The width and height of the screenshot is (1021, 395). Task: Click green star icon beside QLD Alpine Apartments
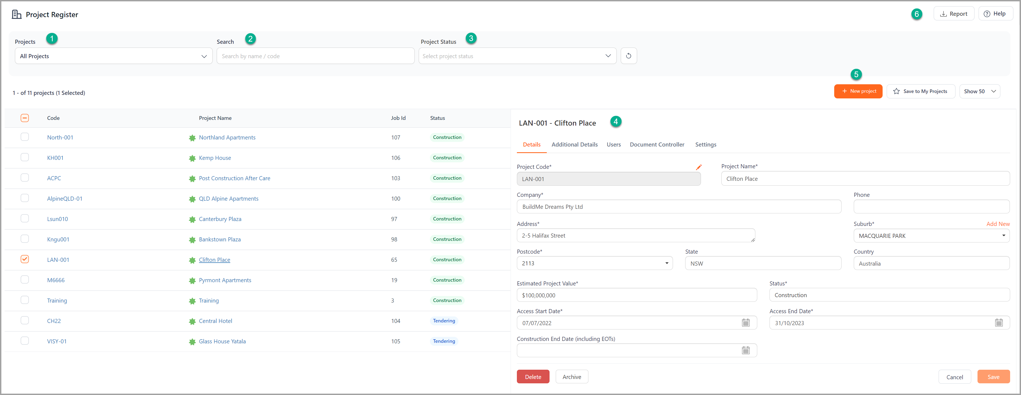tap(192, 199)
